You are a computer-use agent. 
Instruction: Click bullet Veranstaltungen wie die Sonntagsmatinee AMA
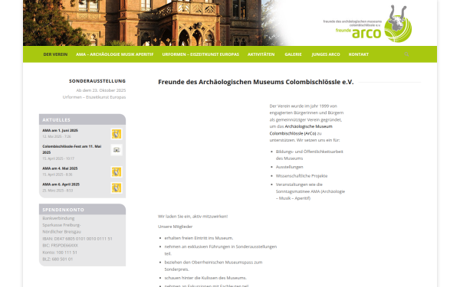[310, 191]
